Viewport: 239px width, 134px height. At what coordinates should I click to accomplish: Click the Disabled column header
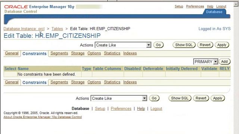[x=133, y=68]
